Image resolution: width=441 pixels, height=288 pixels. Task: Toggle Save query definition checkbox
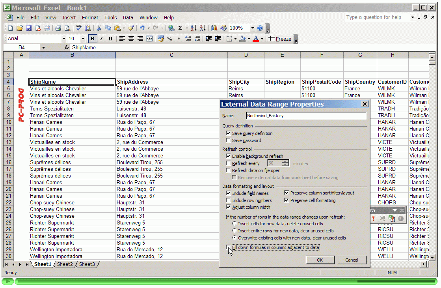228,133
